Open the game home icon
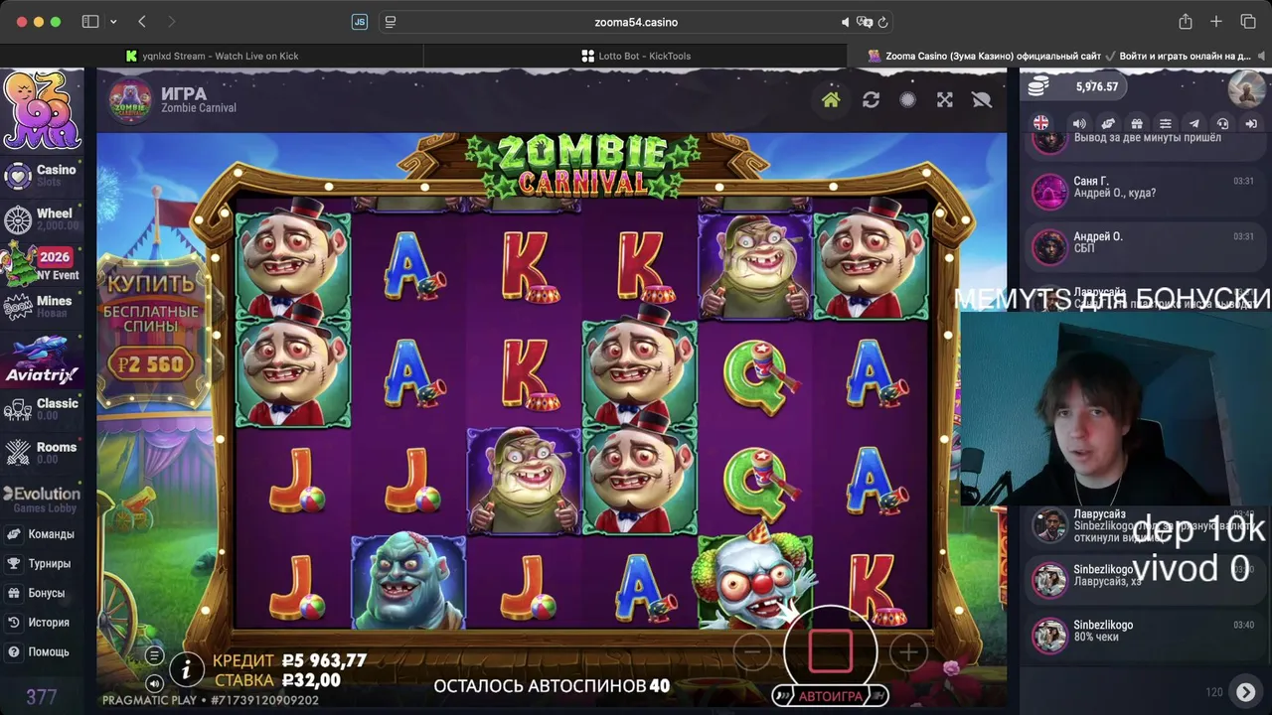This screenshot has width=1272, height=715. tap(831, 99)
